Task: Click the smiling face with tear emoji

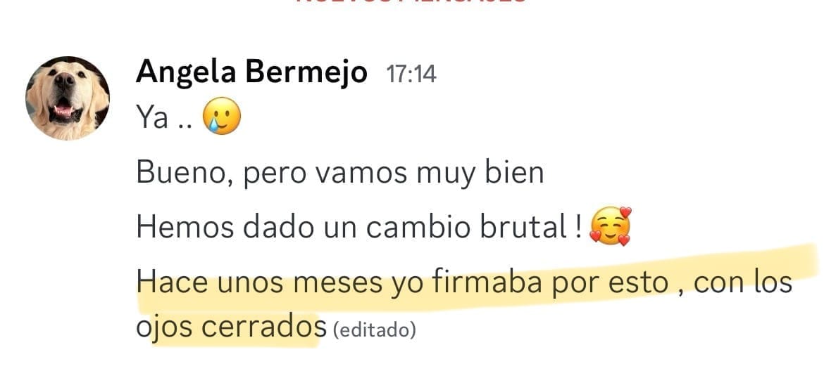Action: click(221, 117)
